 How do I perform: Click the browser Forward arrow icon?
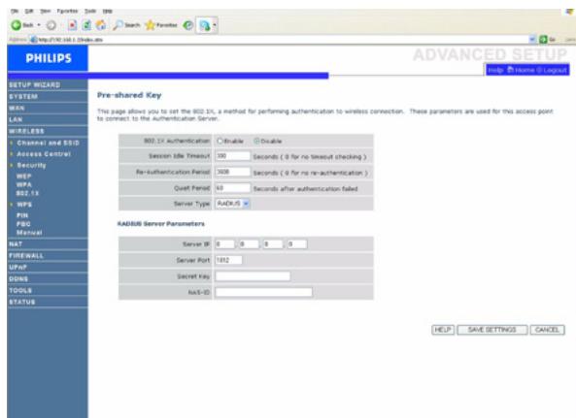coord(51,25)
